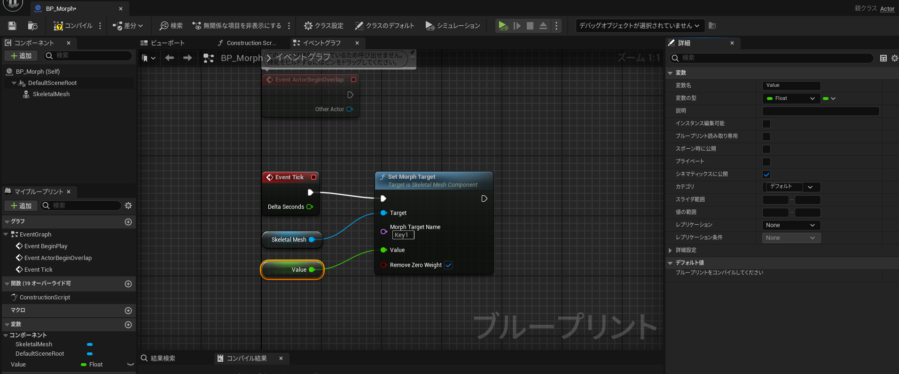This screenshot has height=374, width=899.
Task: Select Event BeginPlay in My Blueprint
Action: tap(46, 246)
